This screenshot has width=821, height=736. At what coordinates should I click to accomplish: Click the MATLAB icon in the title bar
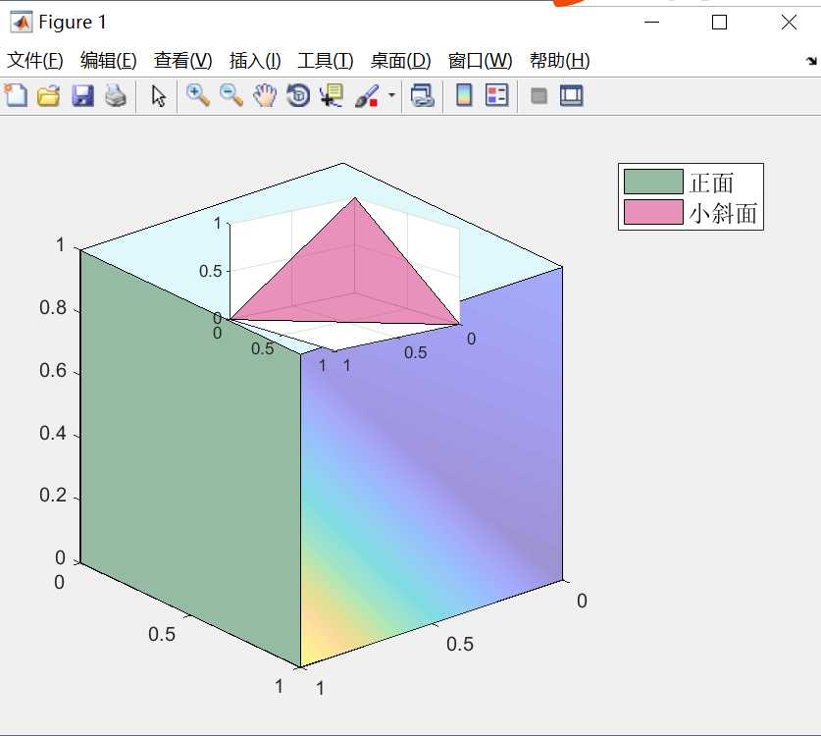click(x=21, y=22)
